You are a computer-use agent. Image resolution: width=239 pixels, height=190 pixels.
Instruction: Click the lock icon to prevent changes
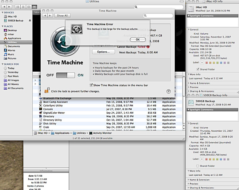[x=47, y=90]
